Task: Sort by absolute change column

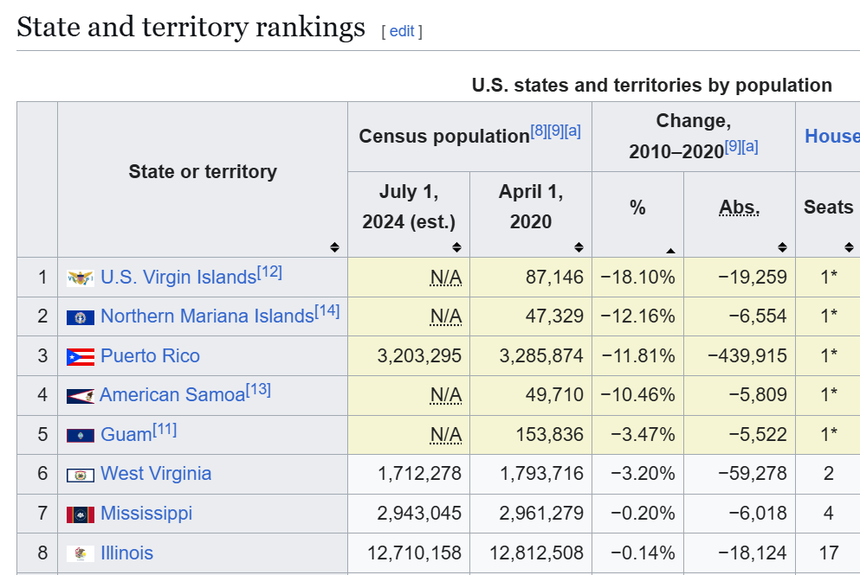Action: [782, 247]
